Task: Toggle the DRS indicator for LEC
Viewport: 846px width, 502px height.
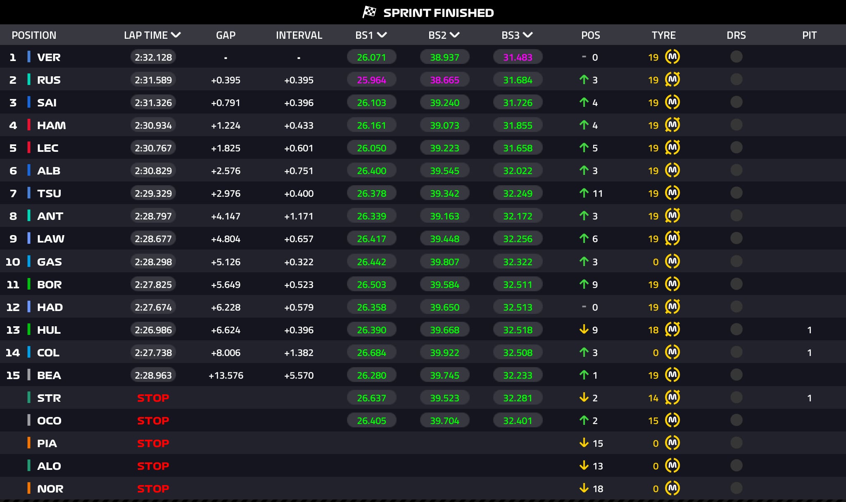Action: [736, 147]
